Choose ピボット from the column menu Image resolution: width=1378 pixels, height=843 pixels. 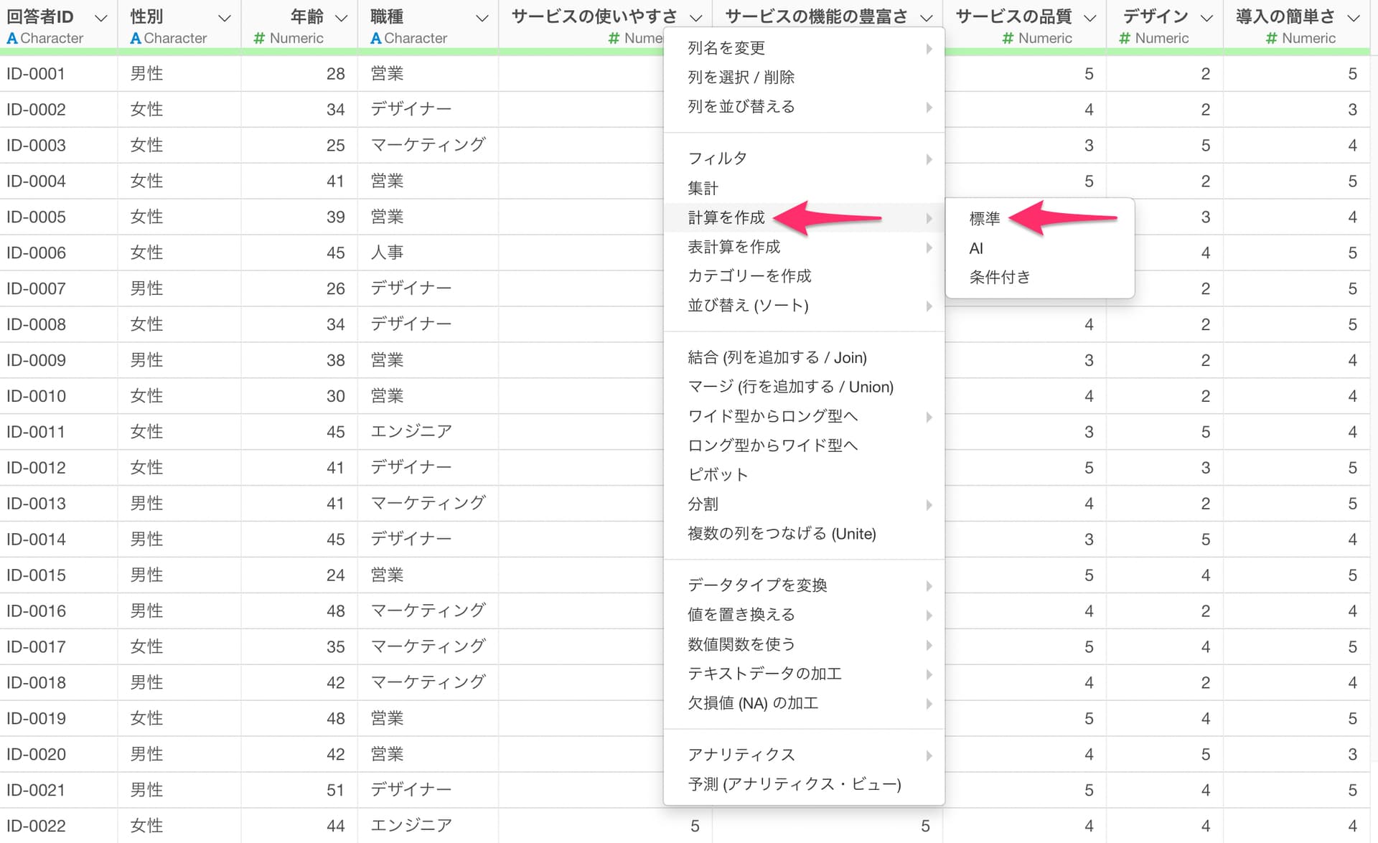point(718,475)
